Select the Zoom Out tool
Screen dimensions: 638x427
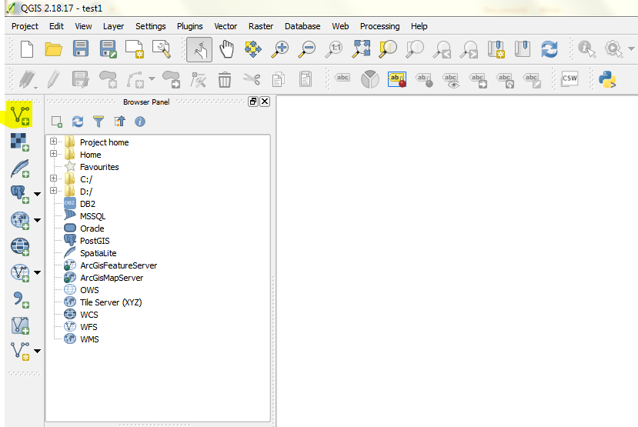point(307,49)
